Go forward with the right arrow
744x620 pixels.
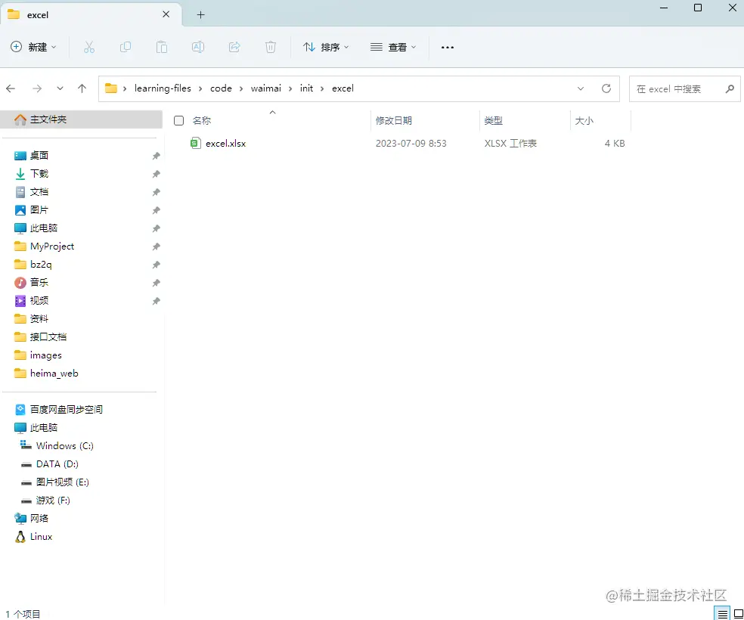tap(37, 88)
